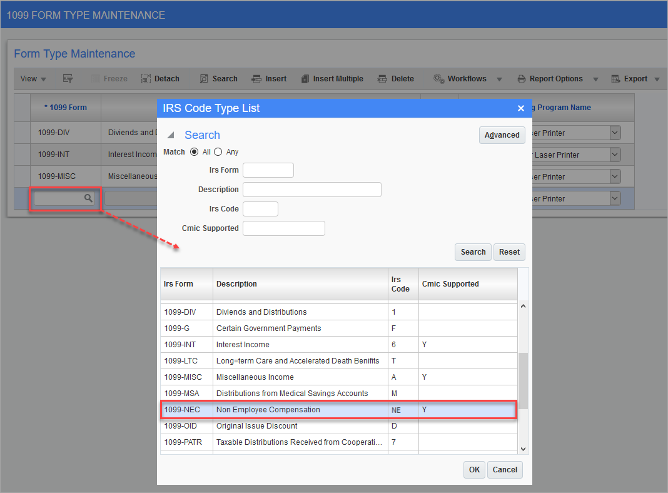The height and width of the screenshot is (493, 668).
Task: Select the Match All radio button
Action: point(195,151)
